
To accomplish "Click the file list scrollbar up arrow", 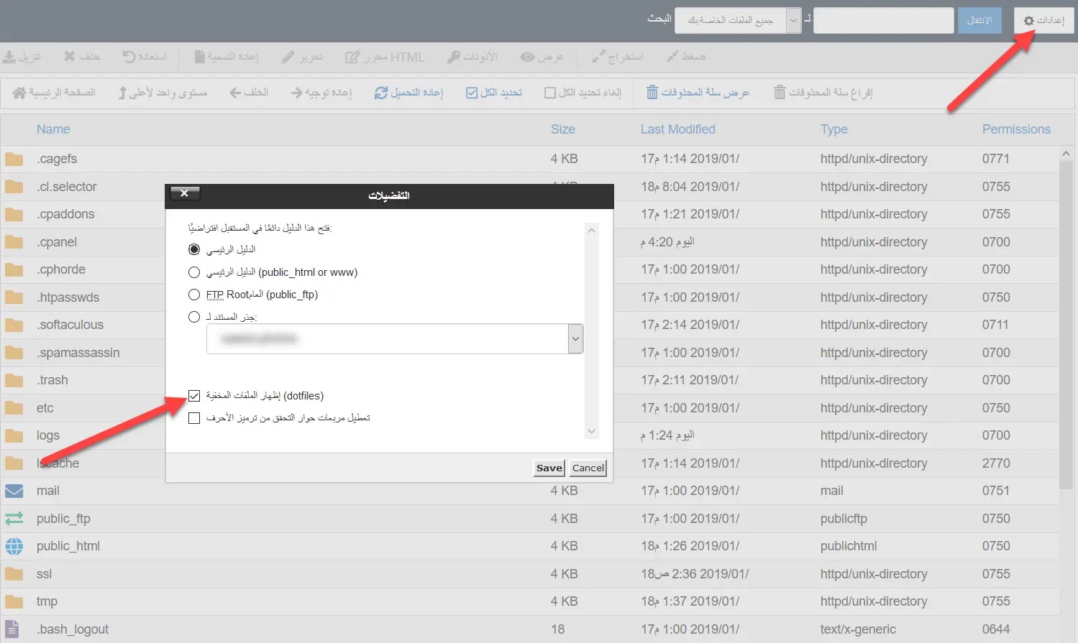I will (x=1066, y=154).
